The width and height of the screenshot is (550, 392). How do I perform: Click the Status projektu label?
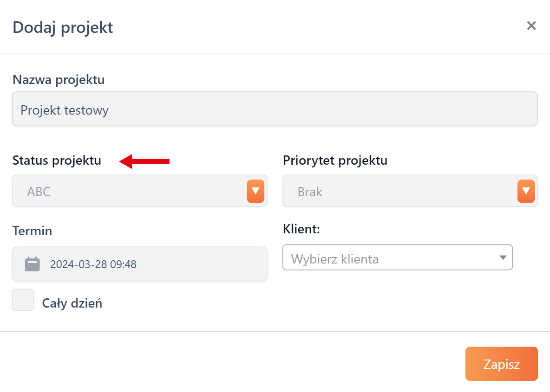tap(57, 161)
